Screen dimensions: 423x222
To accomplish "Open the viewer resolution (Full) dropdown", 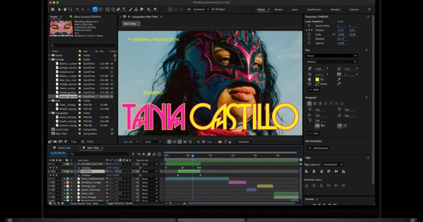I will point(153,142).
